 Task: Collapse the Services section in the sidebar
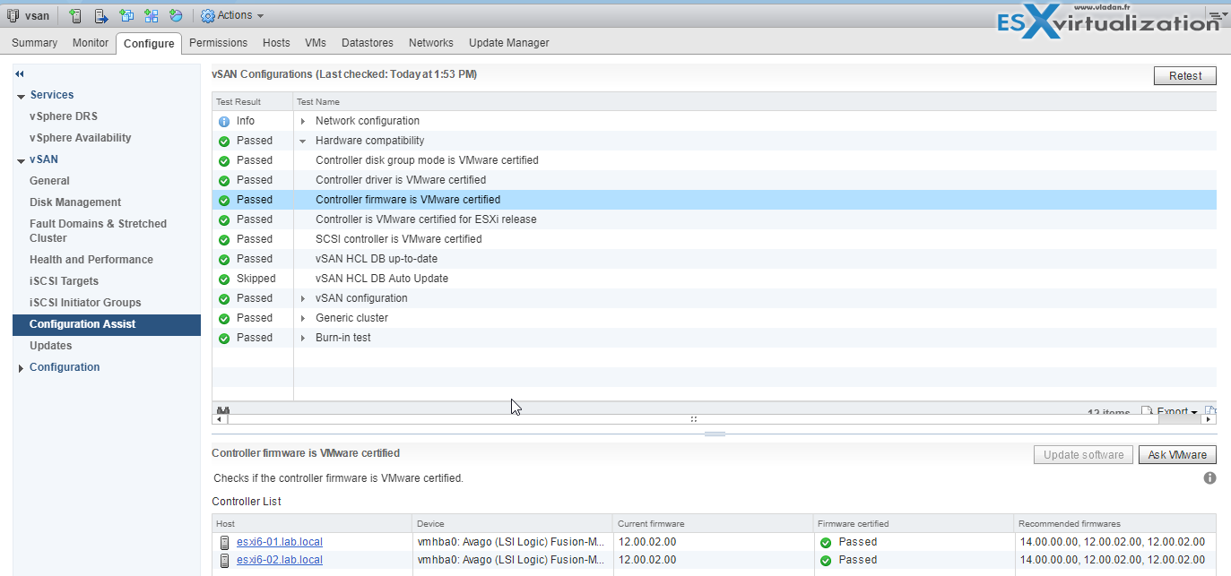click(x=21, y=96)
